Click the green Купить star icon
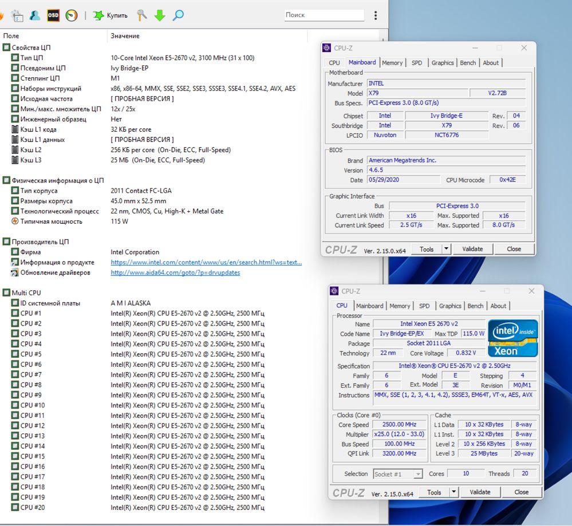Image resolution: width=572 pixels, height=526 pixels. click(x=98, y=15)
